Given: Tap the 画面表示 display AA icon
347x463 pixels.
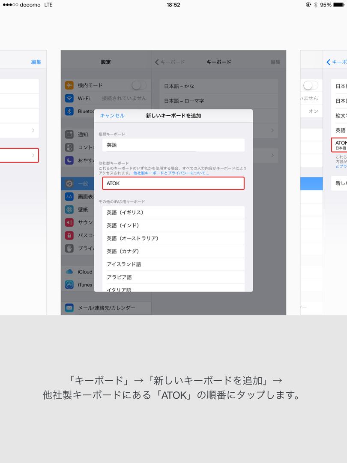Looking at the screenshot, I should (x=69, y=196).
